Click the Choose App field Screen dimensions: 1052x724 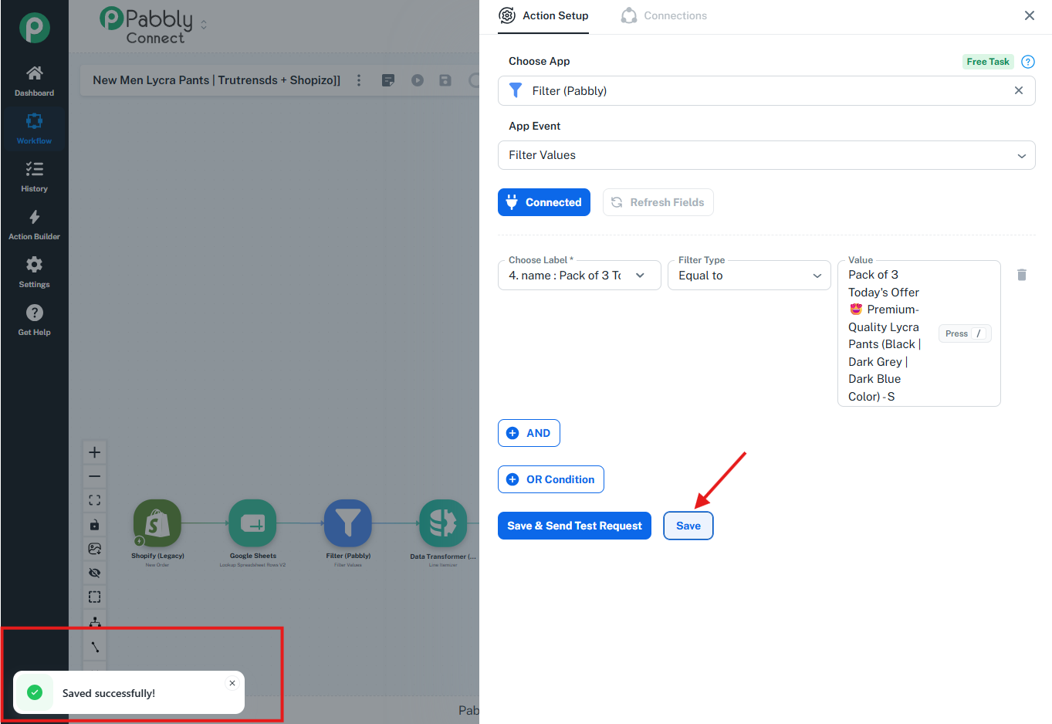pyautogui.click(x=766, y=90)
